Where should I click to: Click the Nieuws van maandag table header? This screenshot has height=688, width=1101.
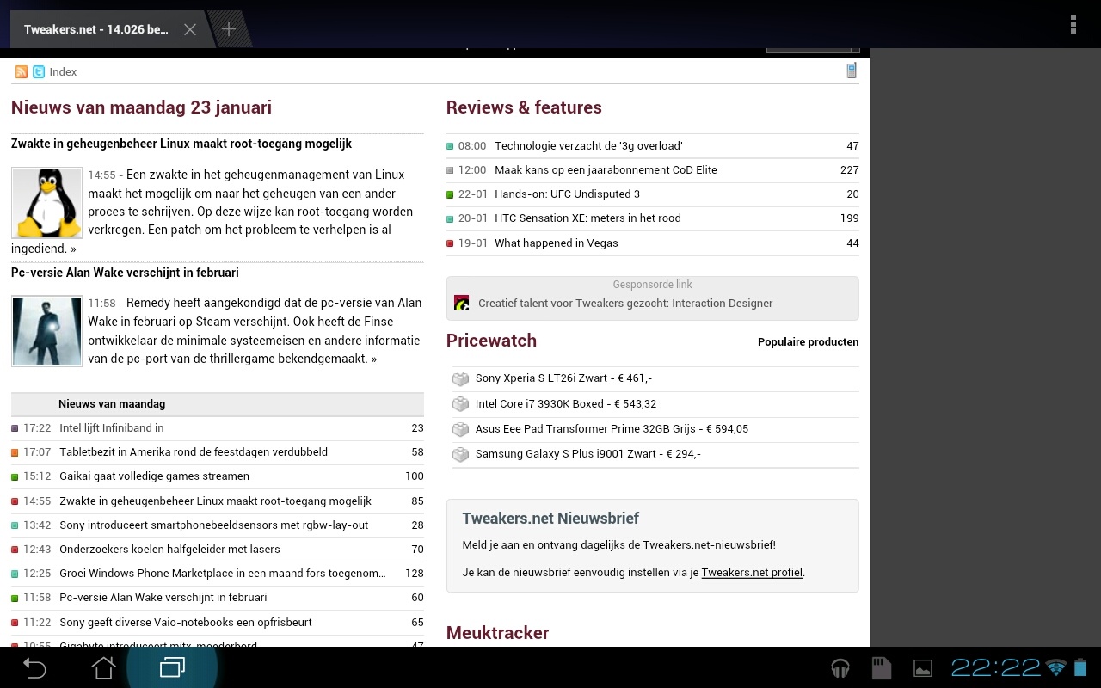(x=218, y=404)
